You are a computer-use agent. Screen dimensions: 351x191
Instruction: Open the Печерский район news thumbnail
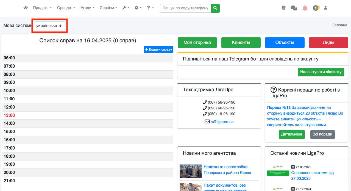191,171
